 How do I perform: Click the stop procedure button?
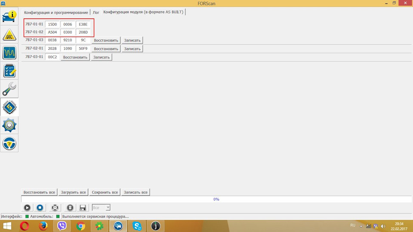click(x=40, y=208)
